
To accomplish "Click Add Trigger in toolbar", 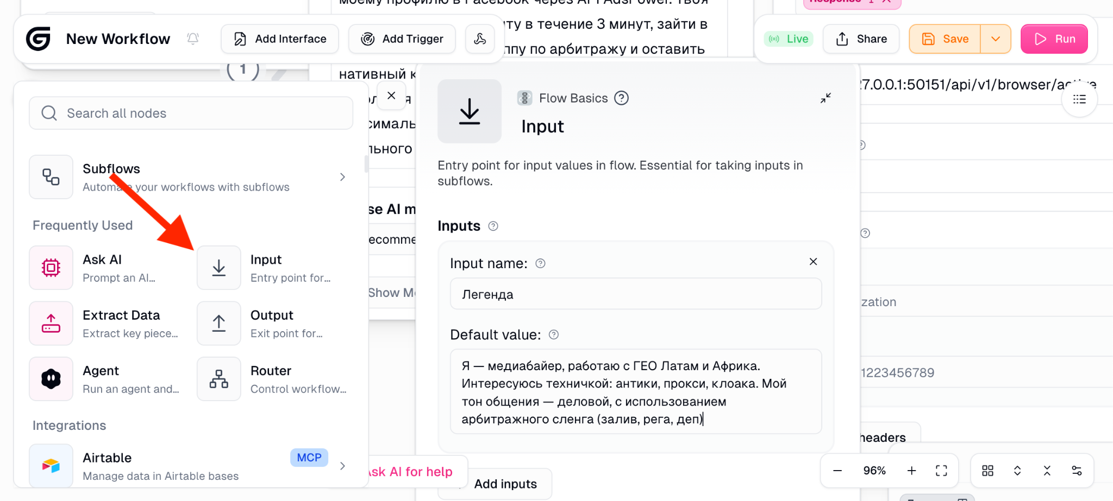I will (402, 39).
